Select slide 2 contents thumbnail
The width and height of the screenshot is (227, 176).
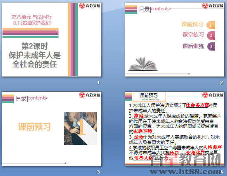click(175, 39)
